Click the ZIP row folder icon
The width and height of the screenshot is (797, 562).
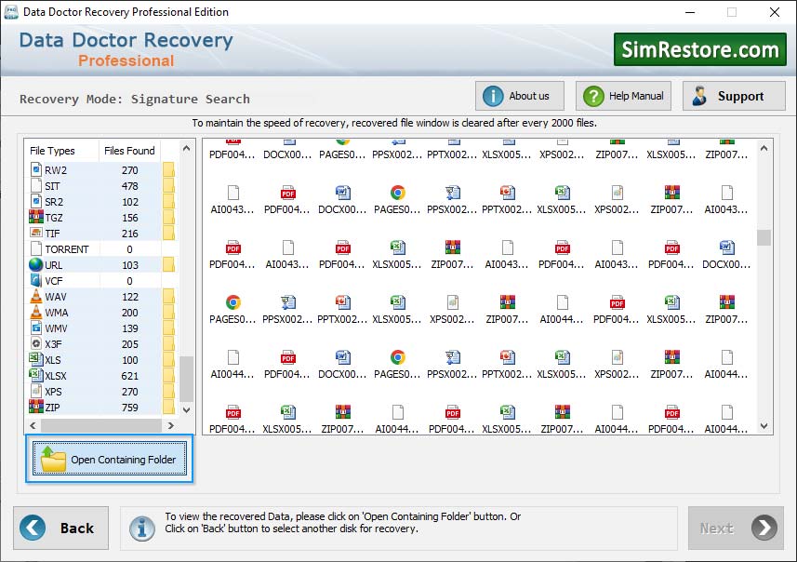(x=168, y=407)
